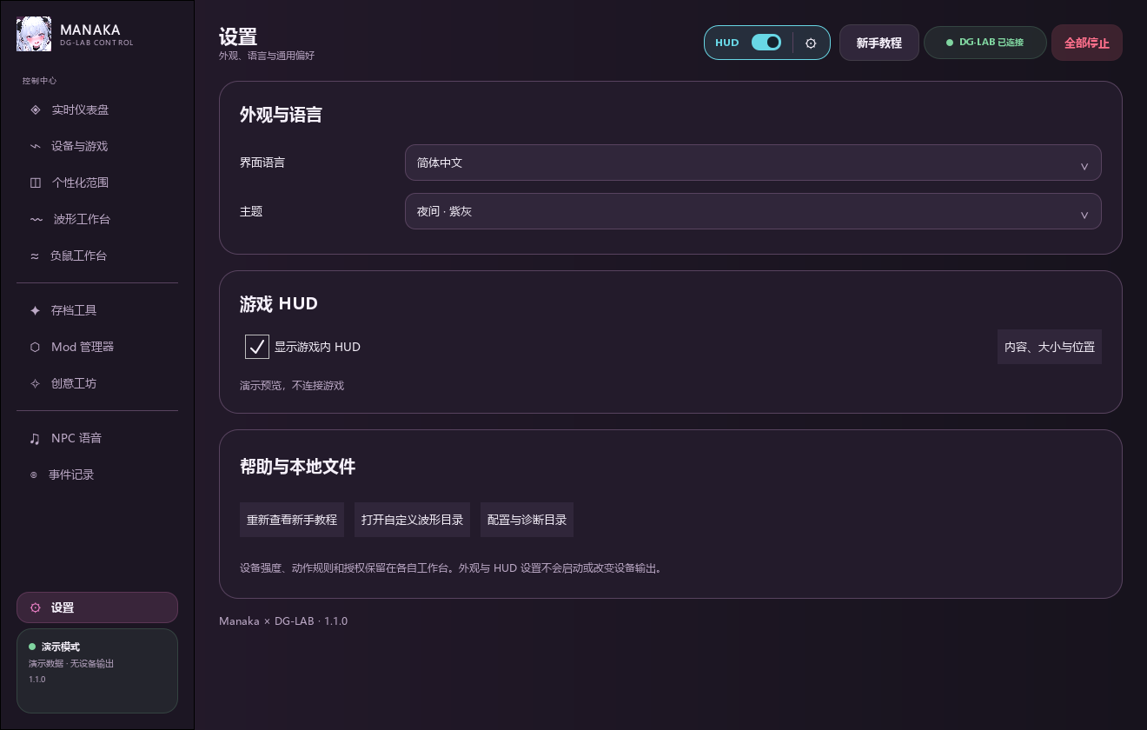1147x730 pixels.
Task: Select 事件记录 in the sidebar
Action: coord(97,474)
